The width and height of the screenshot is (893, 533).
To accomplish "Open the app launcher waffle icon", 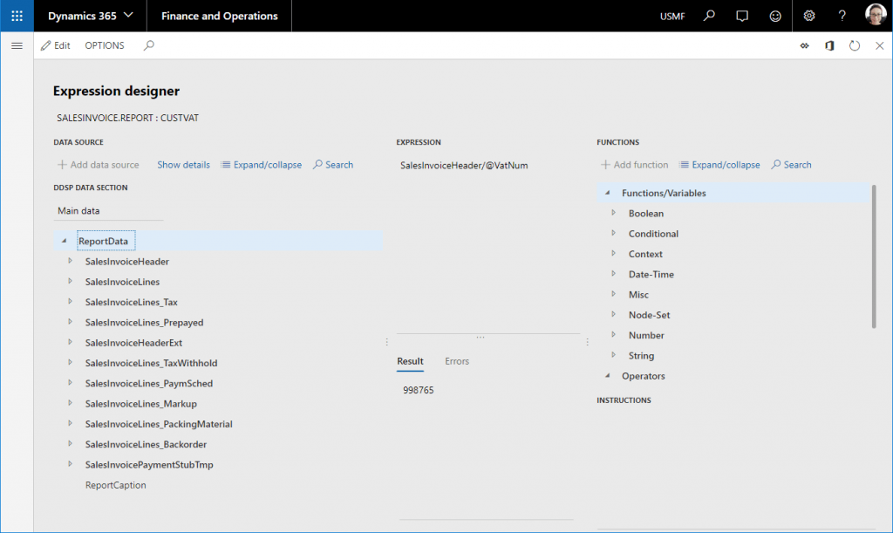I will pyautogui.click(x=17, y=16).
